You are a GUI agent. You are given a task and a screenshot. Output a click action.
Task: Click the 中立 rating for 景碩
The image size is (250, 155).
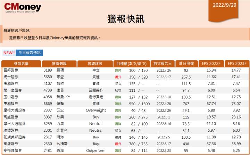point(96,70)
